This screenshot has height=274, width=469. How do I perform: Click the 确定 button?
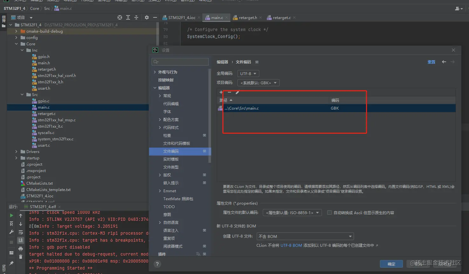pos(391,264)
